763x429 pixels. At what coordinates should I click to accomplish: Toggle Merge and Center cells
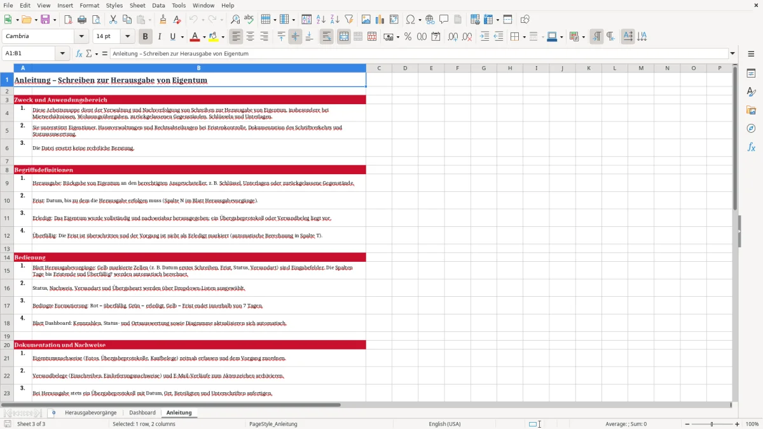(344, 37)
